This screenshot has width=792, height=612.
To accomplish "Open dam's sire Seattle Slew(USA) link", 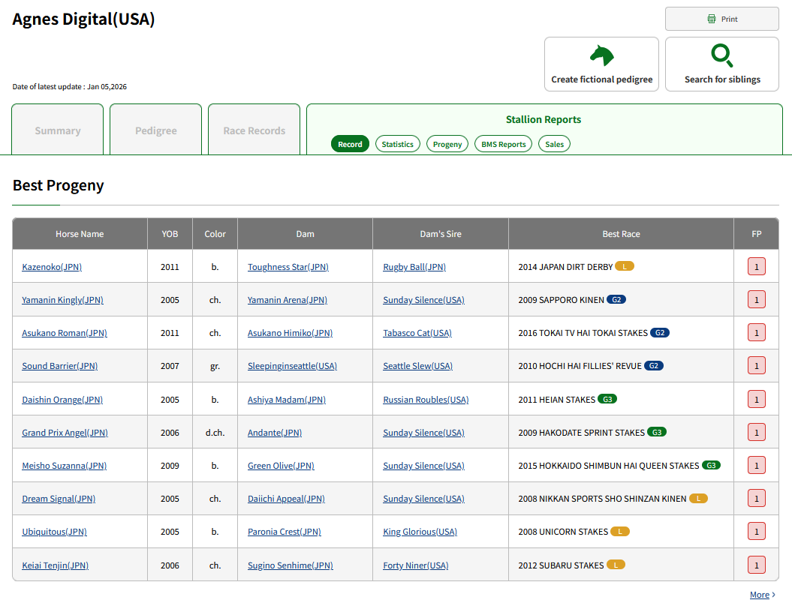I will pos(417,366).
